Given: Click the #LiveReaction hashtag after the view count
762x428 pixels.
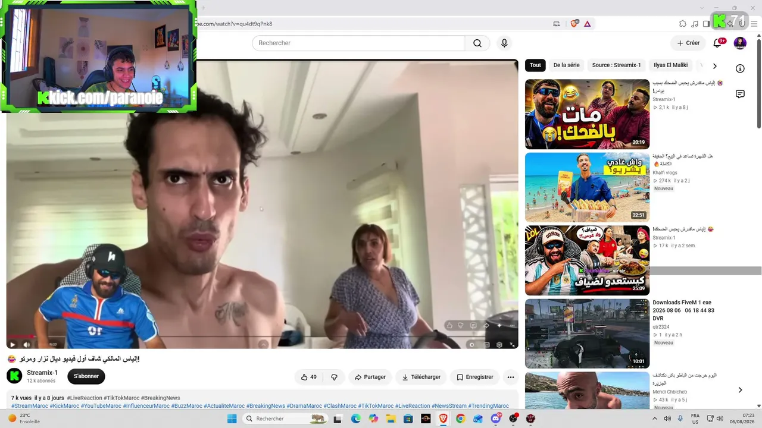Looking at the screenshot, I should [85, 398].
